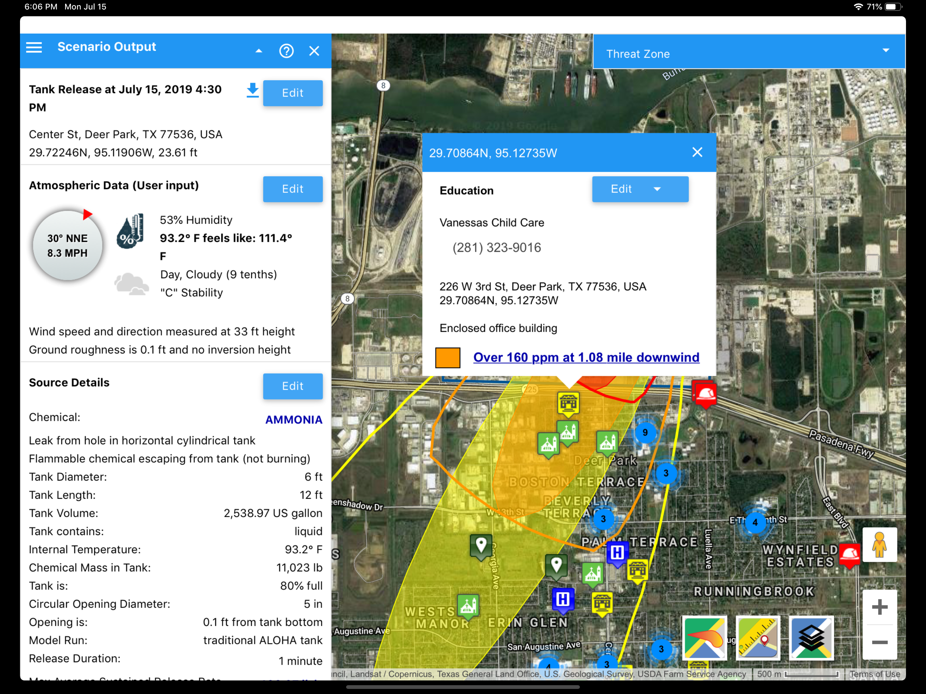
Task: Open the help question mark icon
Action: 286,51
